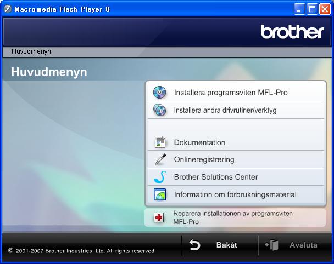Open the Dokumentation entry
The width and height of the screenshot is (334, 264).
(236, 142)
